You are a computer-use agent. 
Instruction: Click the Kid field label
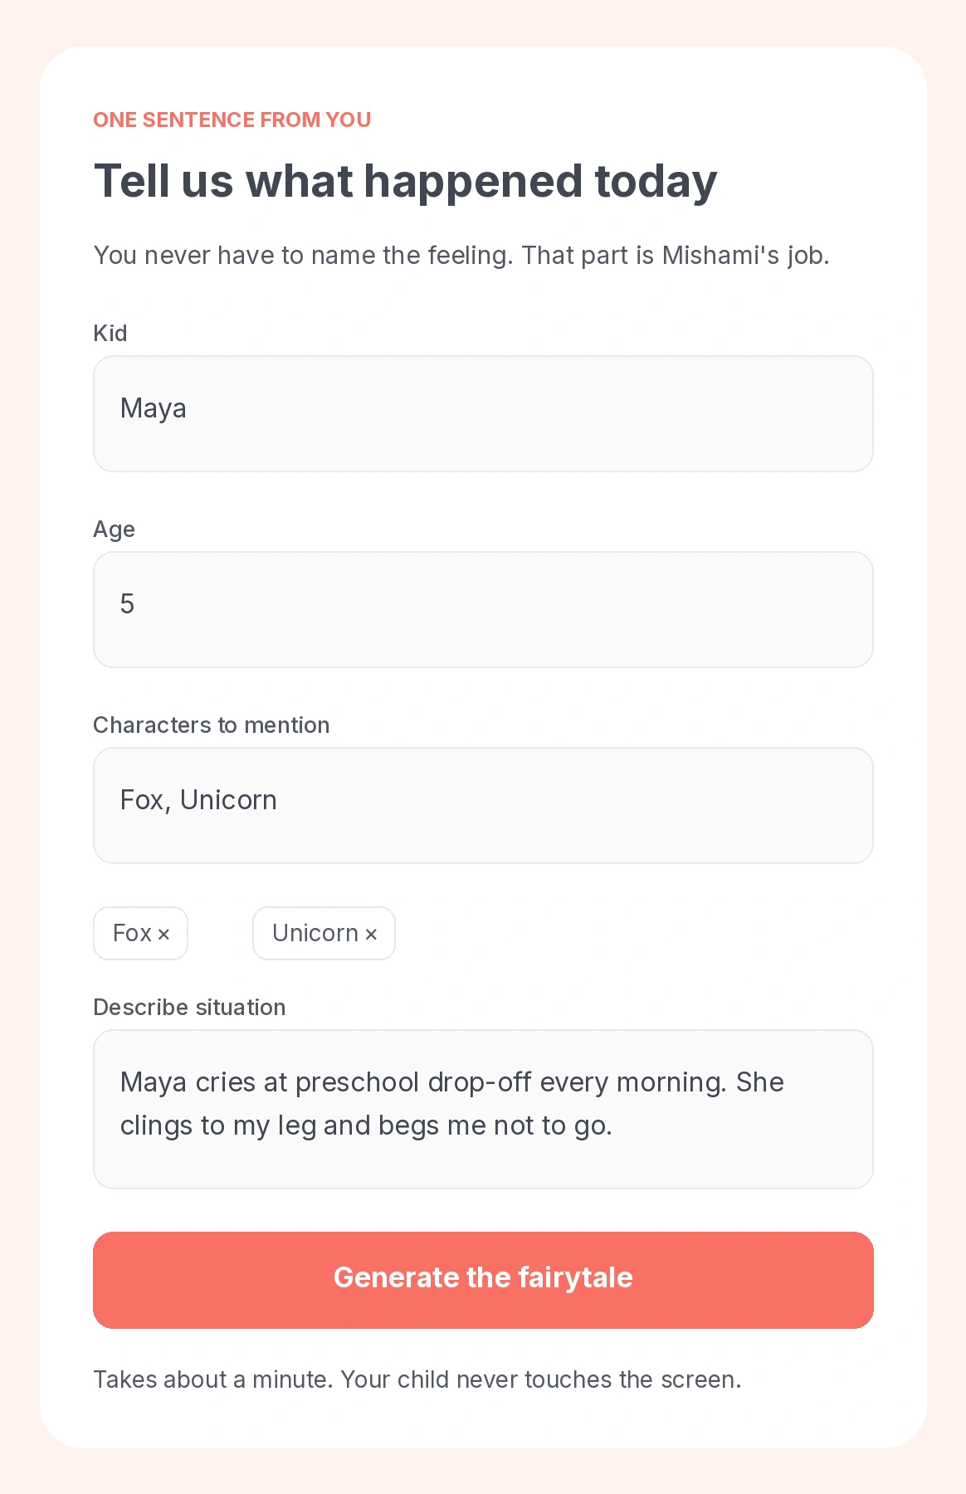click(110, 334)
